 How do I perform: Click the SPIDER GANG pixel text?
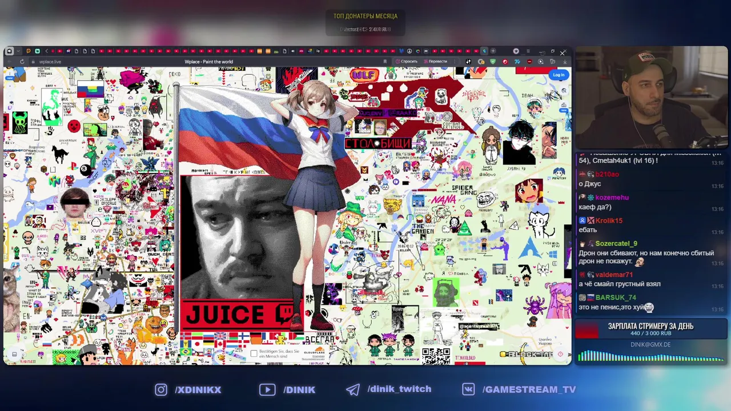point(464,190)
